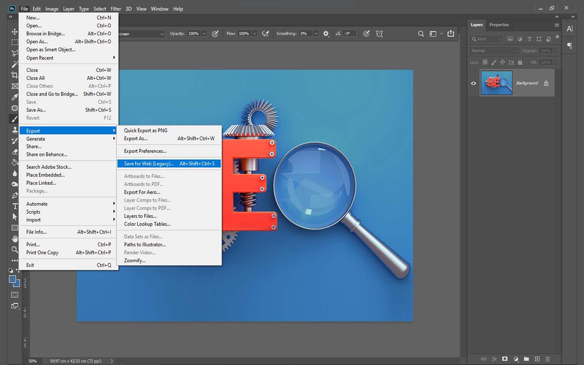584x365 pixels.
Task: Select the Move tool
Action: [15, 32]
